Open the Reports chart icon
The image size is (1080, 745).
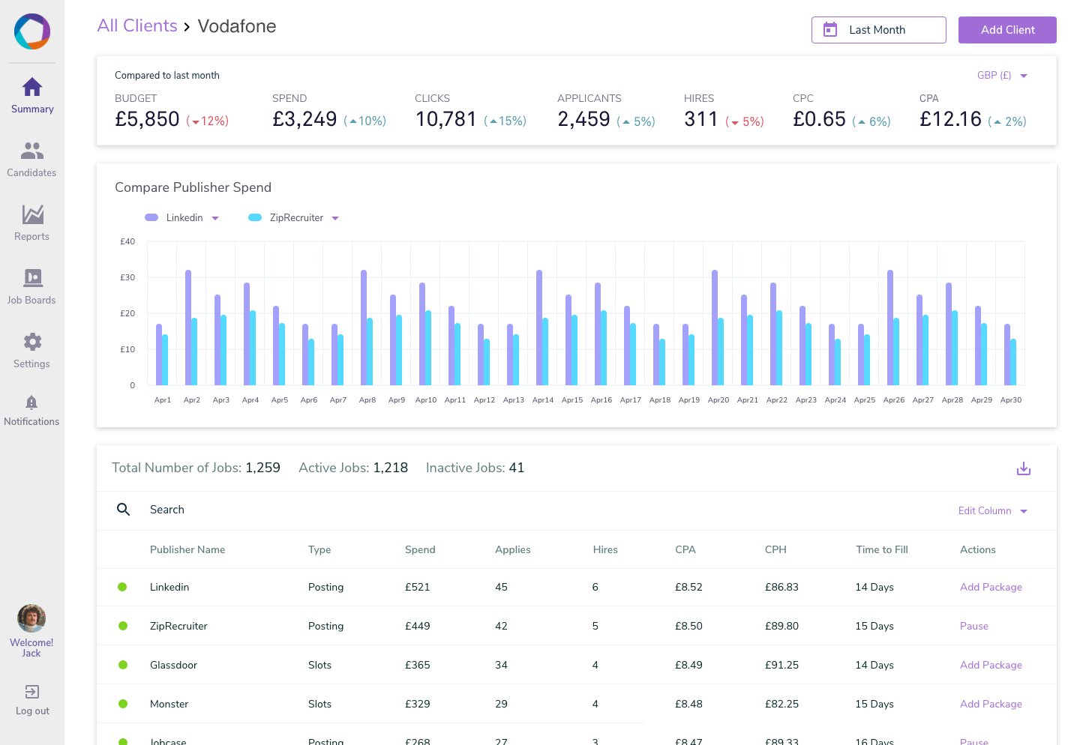click(32, 215)
